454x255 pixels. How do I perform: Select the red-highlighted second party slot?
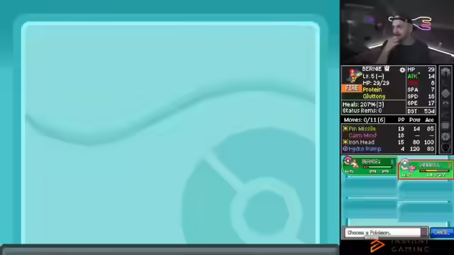tap(426, 169)
